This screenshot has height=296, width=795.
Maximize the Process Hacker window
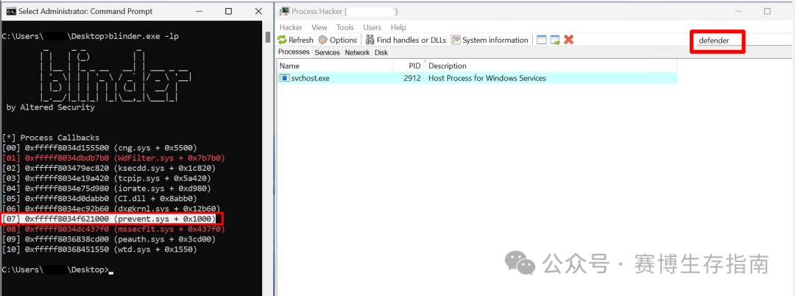[x=767, y=11]
